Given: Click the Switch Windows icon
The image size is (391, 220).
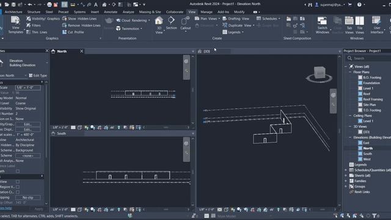Looking at the screenshot, I should point(322,21).
